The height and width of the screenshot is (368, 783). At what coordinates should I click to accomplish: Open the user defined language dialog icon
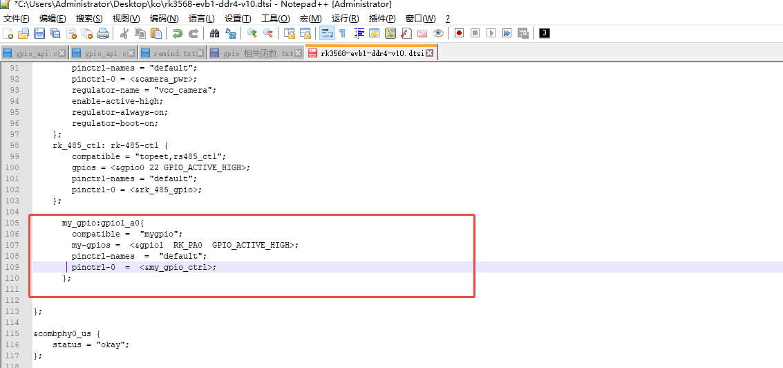click(x=375, y=33)
